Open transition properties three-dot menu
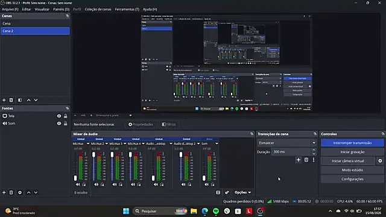Screen dimensions: 386x217 pos(314,160)
